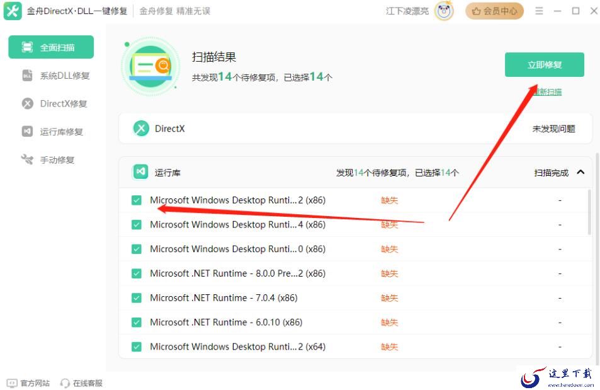Image resolution: width=600 pixels, height=390 pixels.
Task: Click the DirectX修复 sidebar X icon
Action: pos(28,103)
